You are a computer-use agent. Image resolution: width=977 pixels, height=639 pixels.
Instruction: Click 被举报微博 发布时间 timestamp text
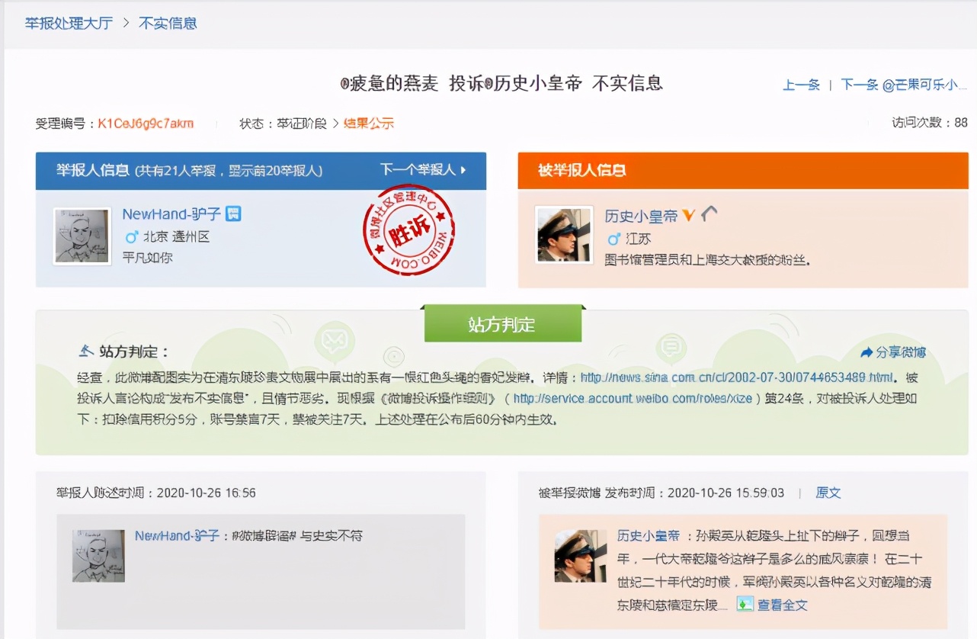pos(661,493)
